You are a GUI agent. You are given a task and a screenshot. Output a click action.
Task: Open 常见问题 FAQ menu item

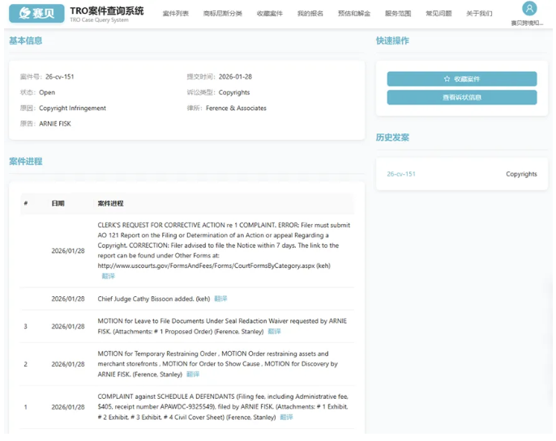tap(438, 14)
